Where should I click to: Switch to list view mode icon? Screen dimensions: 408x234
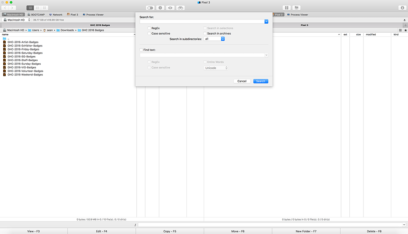tap(30, 8)
